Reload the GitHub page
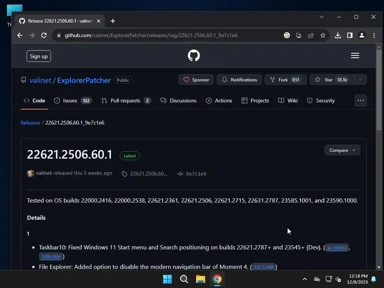The height and width of the screenshot is (288, 384). (x=44, y=35)
